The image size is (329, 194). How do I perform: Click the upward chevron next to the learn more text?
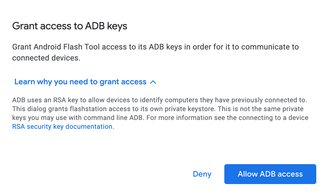153,82
